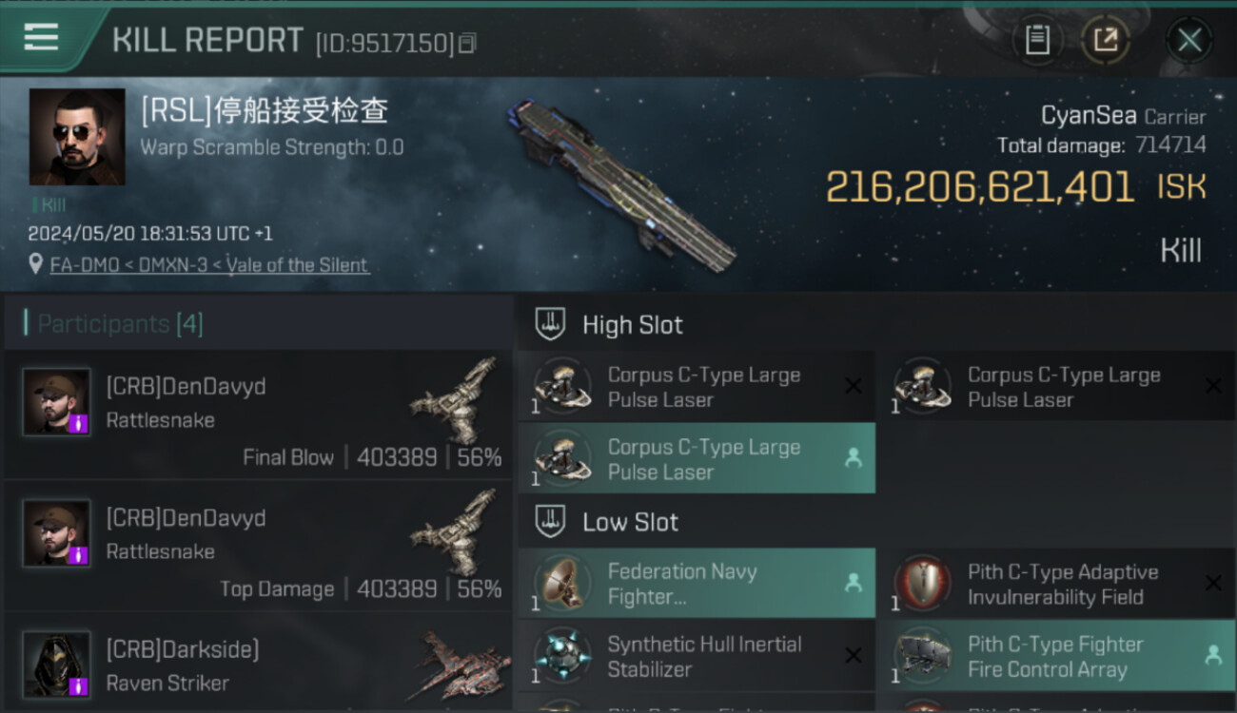Select the Federation Navy Fighter module

pyautogui.click(x=697, y=584)
